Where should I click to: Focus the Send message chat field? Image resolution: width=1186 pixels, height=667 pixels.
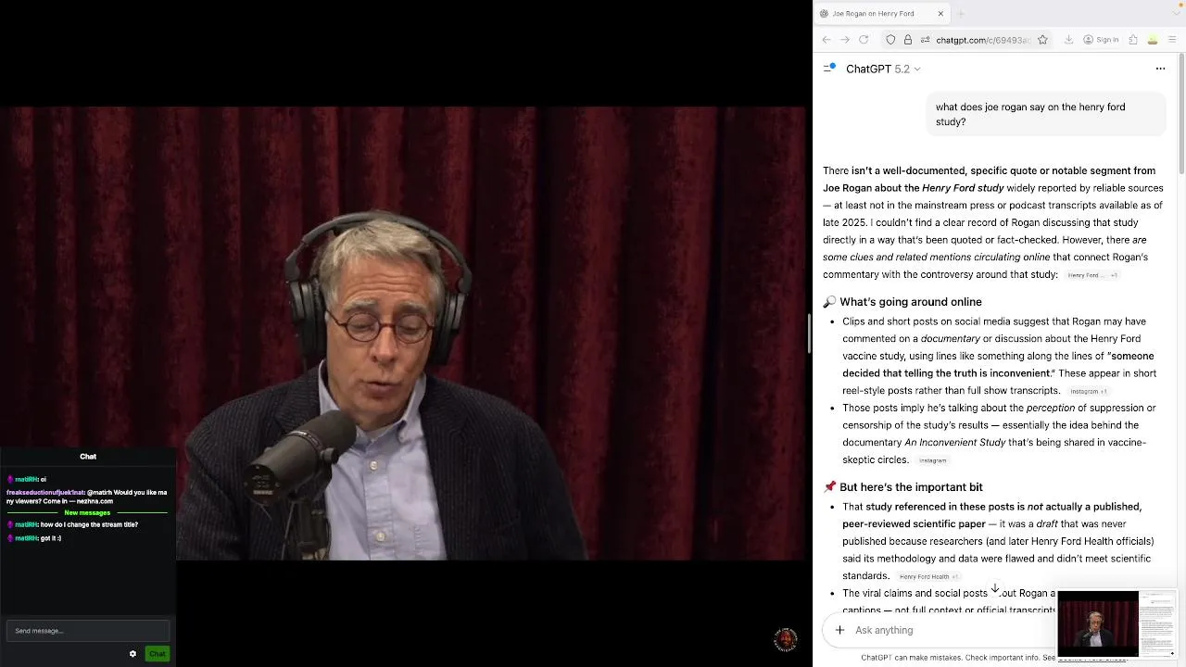point(87,631)
